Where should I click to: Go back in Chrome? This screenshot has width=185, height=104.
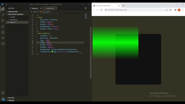pos(94,10)
